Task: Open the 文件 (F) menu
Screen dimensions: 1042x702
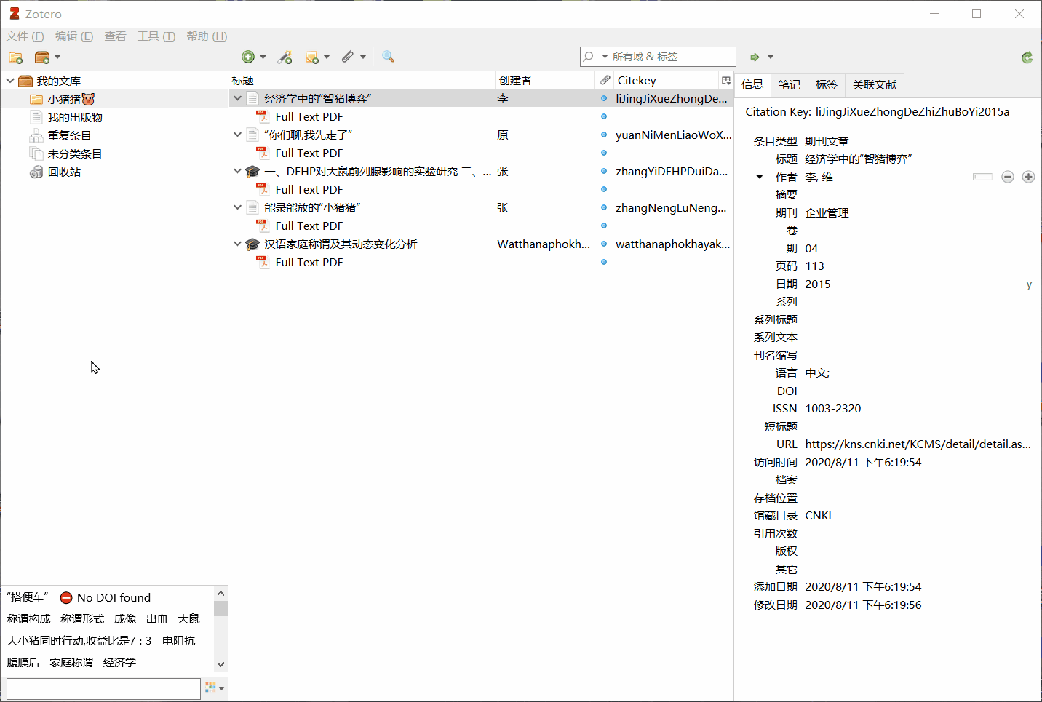Action: tap(25, 36)
